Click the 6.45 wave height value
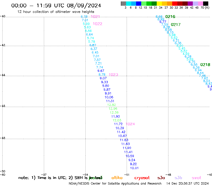Screen dimensions: 212x186 click(x=95, y=52)
